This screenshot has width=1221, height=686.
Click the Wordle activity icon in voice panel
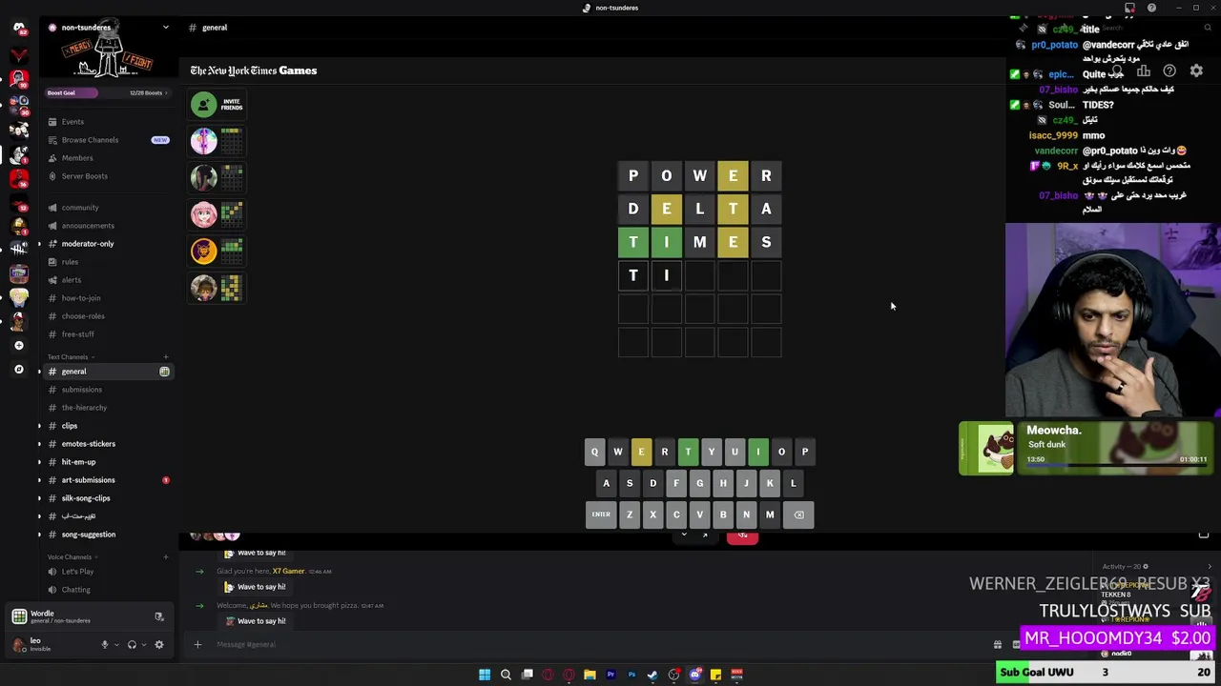pyautogui.click(x=19, y=616)
